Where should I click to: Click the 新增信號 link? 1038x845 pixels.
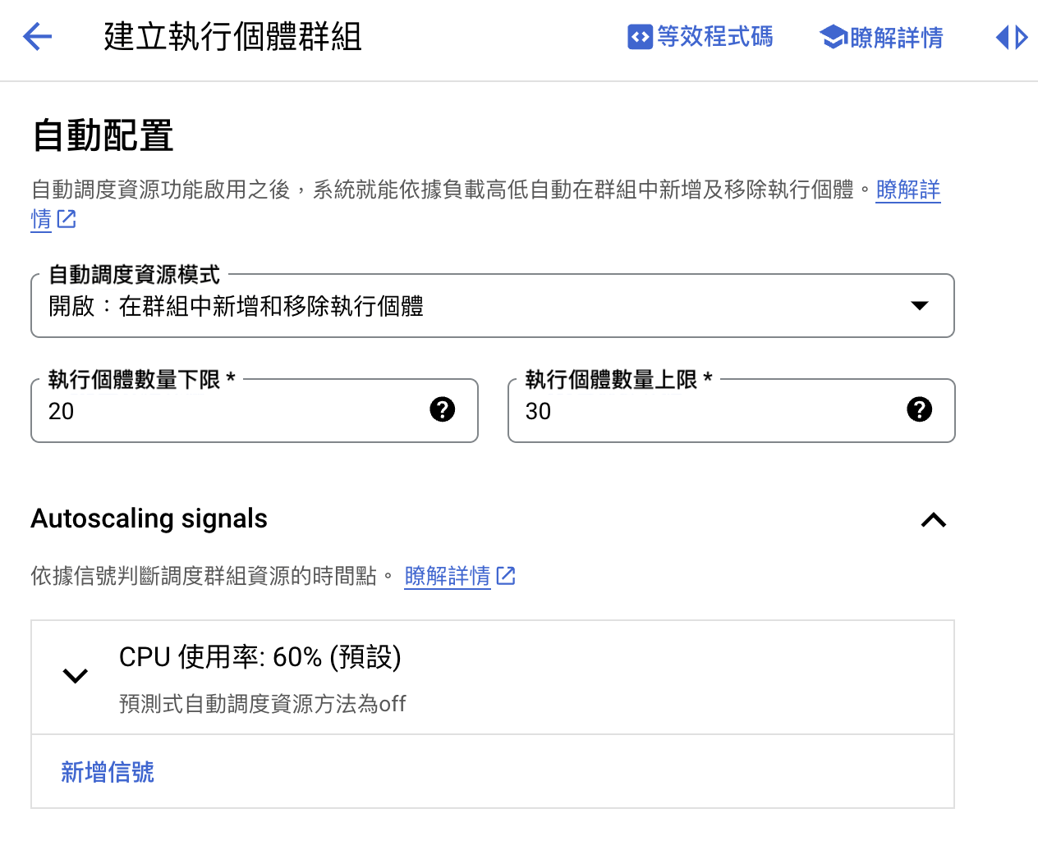pos(107,772)
